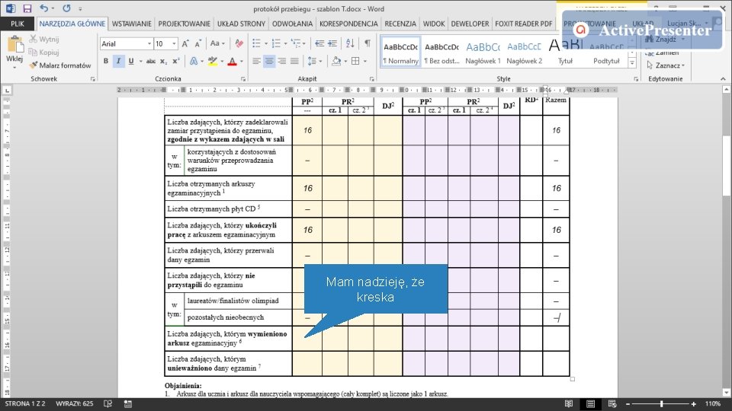Apply the Nagłówek 1 style
The height and width of the screenshot is (411, 732).
pyautogui.click(x=483, y=53)
